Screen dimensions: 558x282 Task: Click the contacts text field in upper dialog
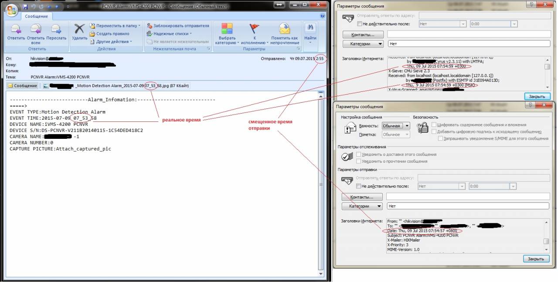[469, 34]
